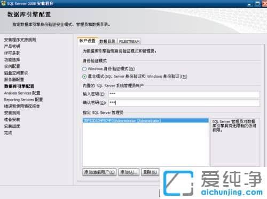The height and width of the screenshot is (199, 267).
Task: Click 服务器配置 step in sidebar
Action: tap(14, 80)
